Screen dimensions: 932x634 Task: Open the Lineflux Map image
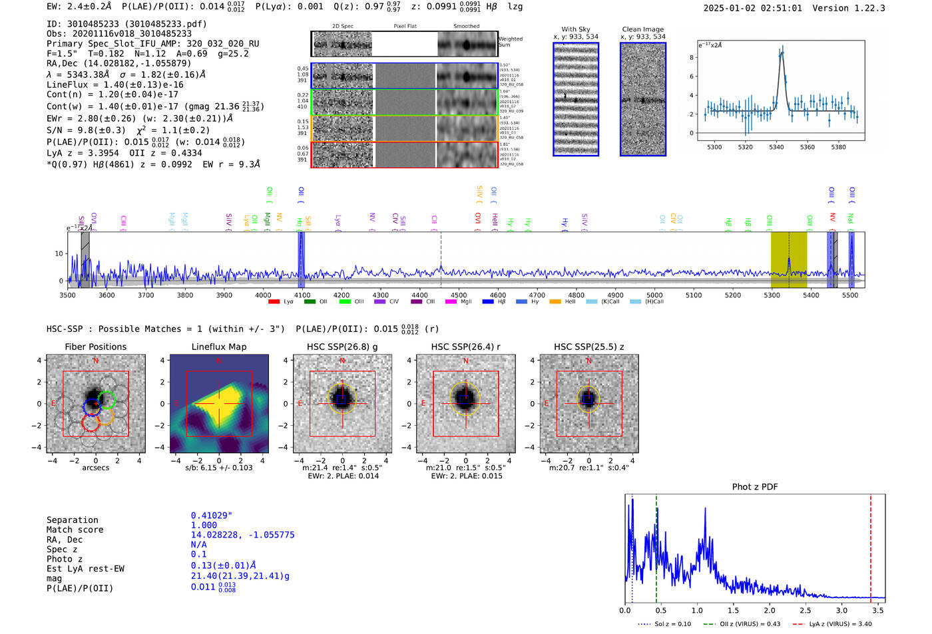219,403
